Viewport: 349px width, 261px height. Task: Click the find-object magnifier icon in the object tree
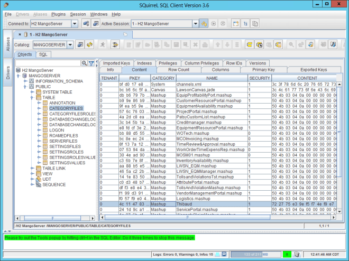tap(84, 63)
